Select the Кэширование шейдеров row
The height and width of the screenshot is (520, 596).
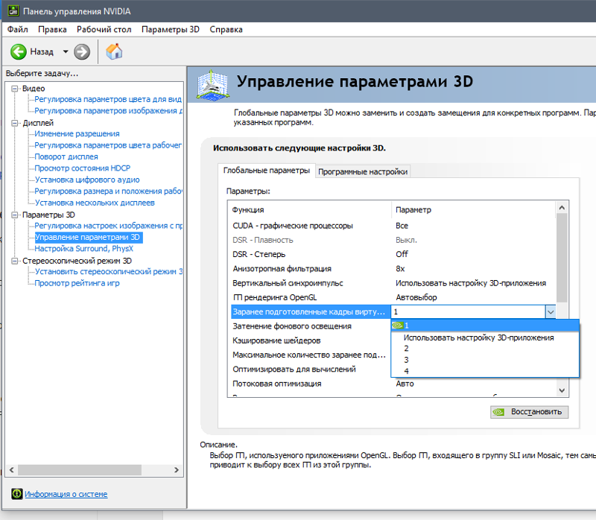pyautogui.click(x=309, y=340)
